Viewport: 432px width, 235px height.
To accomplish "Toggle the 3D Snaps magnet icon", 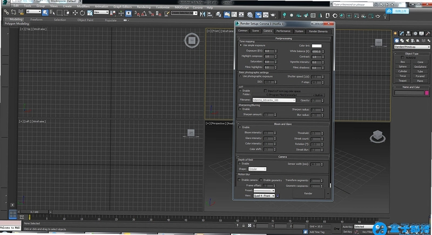I will [137, 13].
